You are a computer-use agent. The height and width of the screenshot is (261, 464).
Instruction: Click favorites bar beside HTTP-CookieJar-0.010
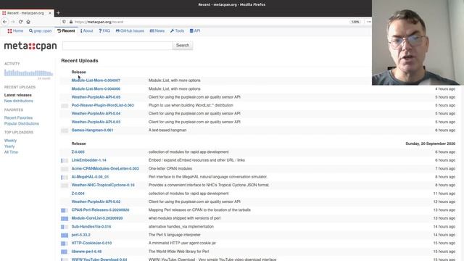(x=65, y=244)
